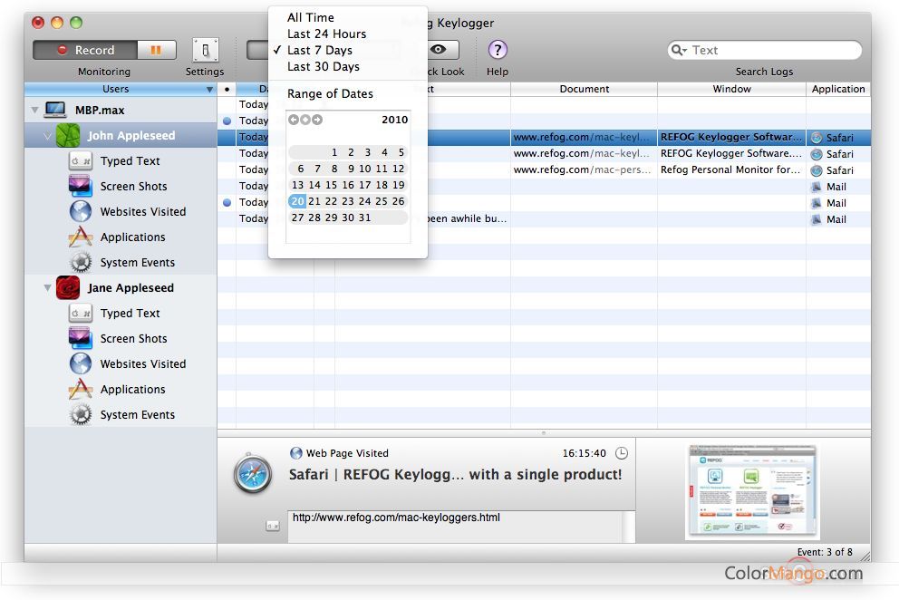The height and width of the screenshot is (600, 899).
Task: Toggle blue marker dot on second Today row
Action: 227,121
